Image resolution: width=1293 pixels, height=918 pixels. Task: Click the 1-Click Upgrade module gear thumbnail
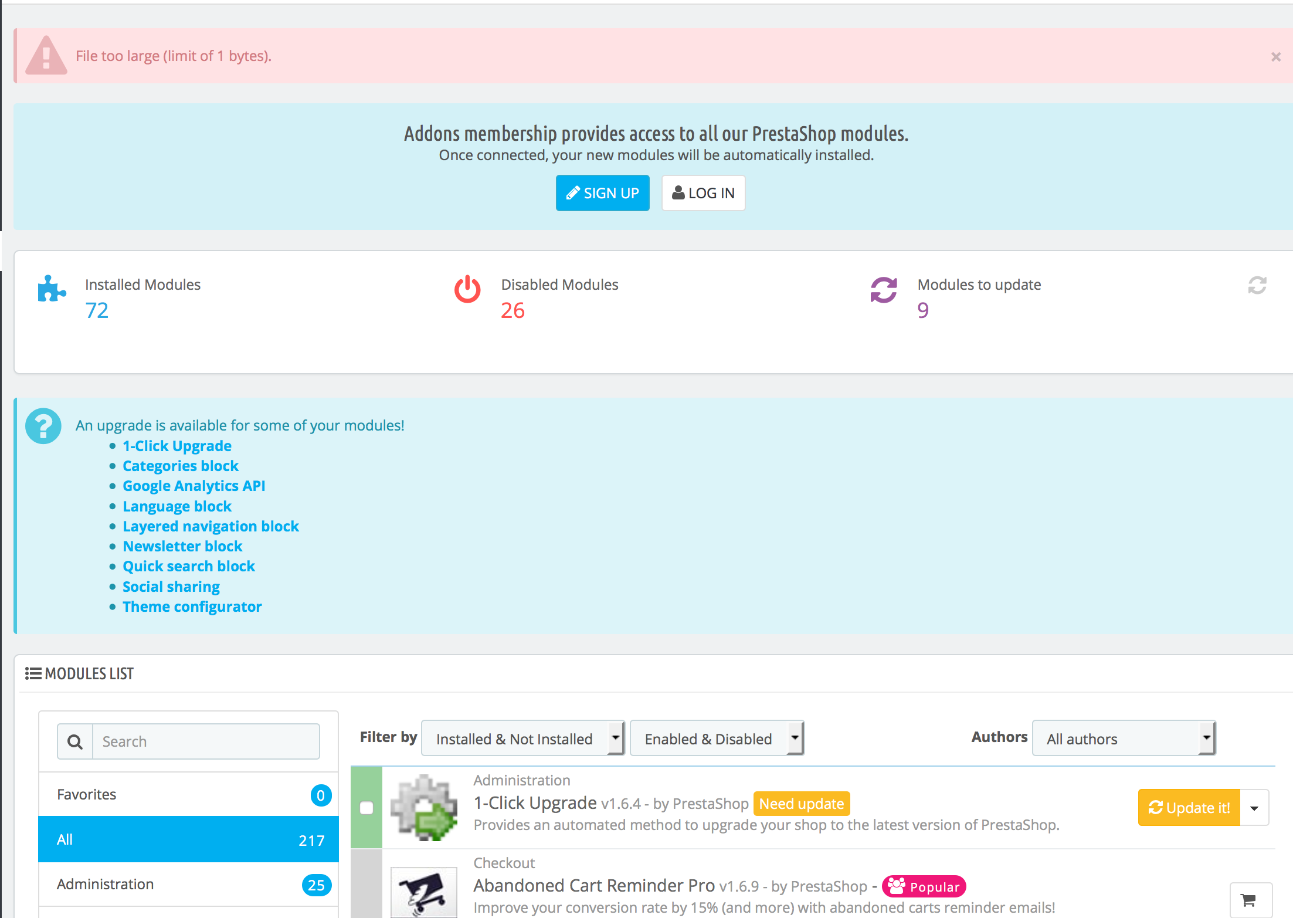pos(424,808)
